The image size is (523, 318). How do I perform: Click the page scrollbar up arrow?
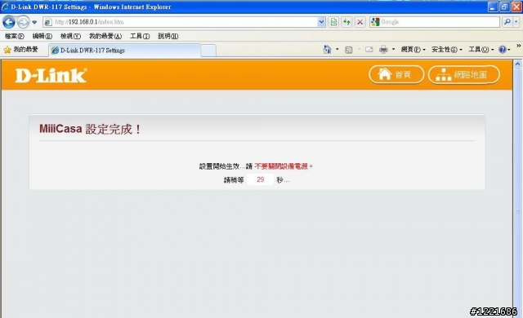point(517,64)
